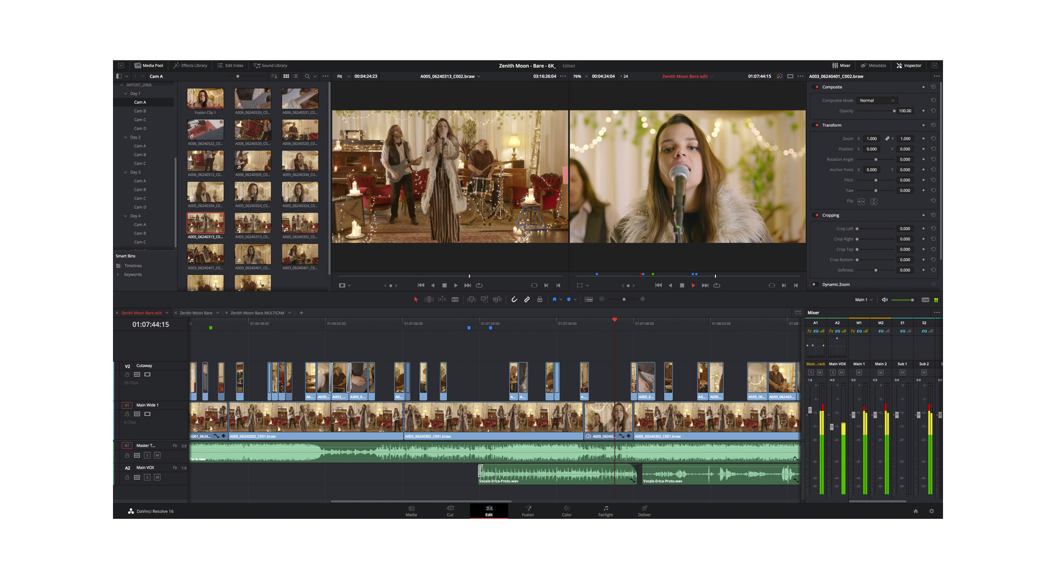
Task: Open Composite Mode dropdown
Action: tap(876, 100)
